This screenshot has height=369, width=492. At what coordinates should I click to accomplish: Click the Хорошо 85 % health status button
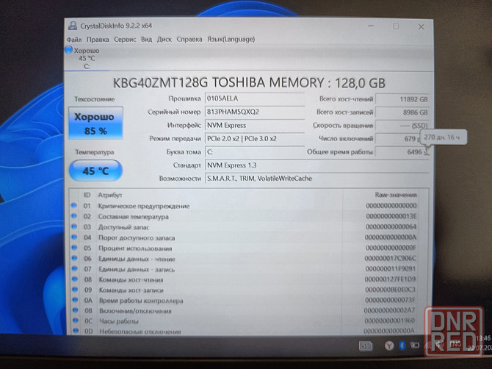tap(95, 123)
